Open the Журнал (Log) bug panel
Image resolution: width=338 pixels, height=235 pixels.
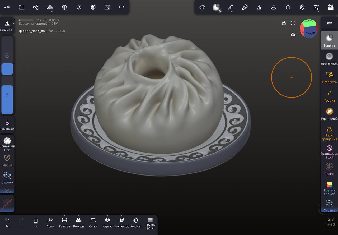click(136, 223)
